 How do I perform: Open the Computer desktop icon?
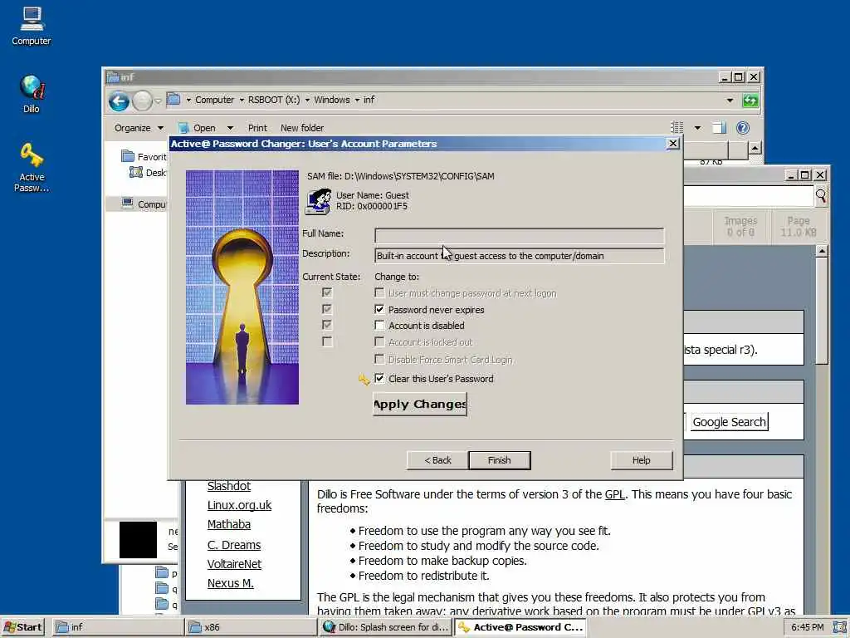[32, 26]
